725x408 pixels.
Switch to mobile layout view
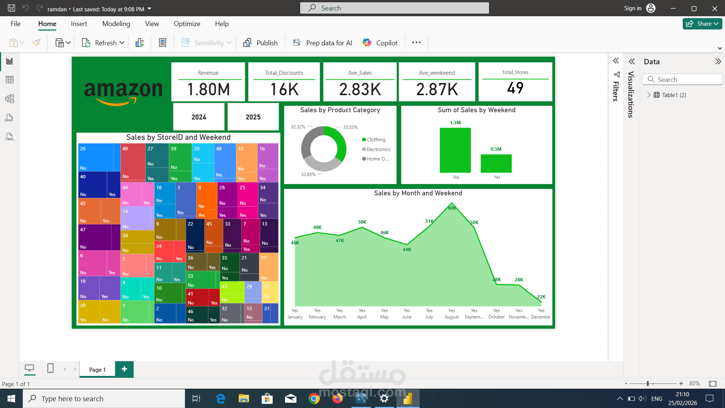(50, 368)
